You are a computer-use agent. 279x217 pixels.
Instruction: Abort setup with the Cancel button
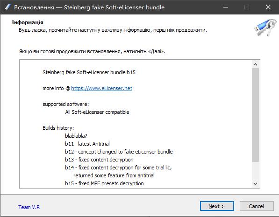click(x=257, y=206)
